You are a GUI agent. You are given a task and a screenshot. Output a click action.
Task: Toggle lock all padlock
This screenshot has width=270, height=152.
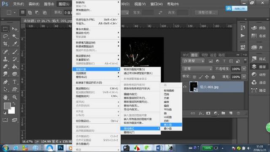coord(213,77)
